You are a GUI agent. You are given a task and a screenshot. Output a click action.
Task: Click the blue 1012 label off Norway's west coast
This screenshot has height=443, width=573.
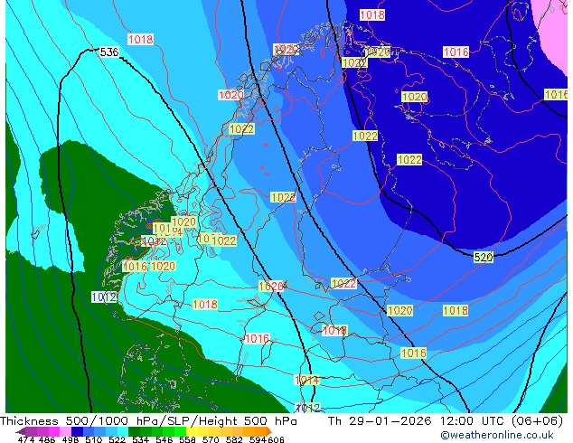[105, 297]
